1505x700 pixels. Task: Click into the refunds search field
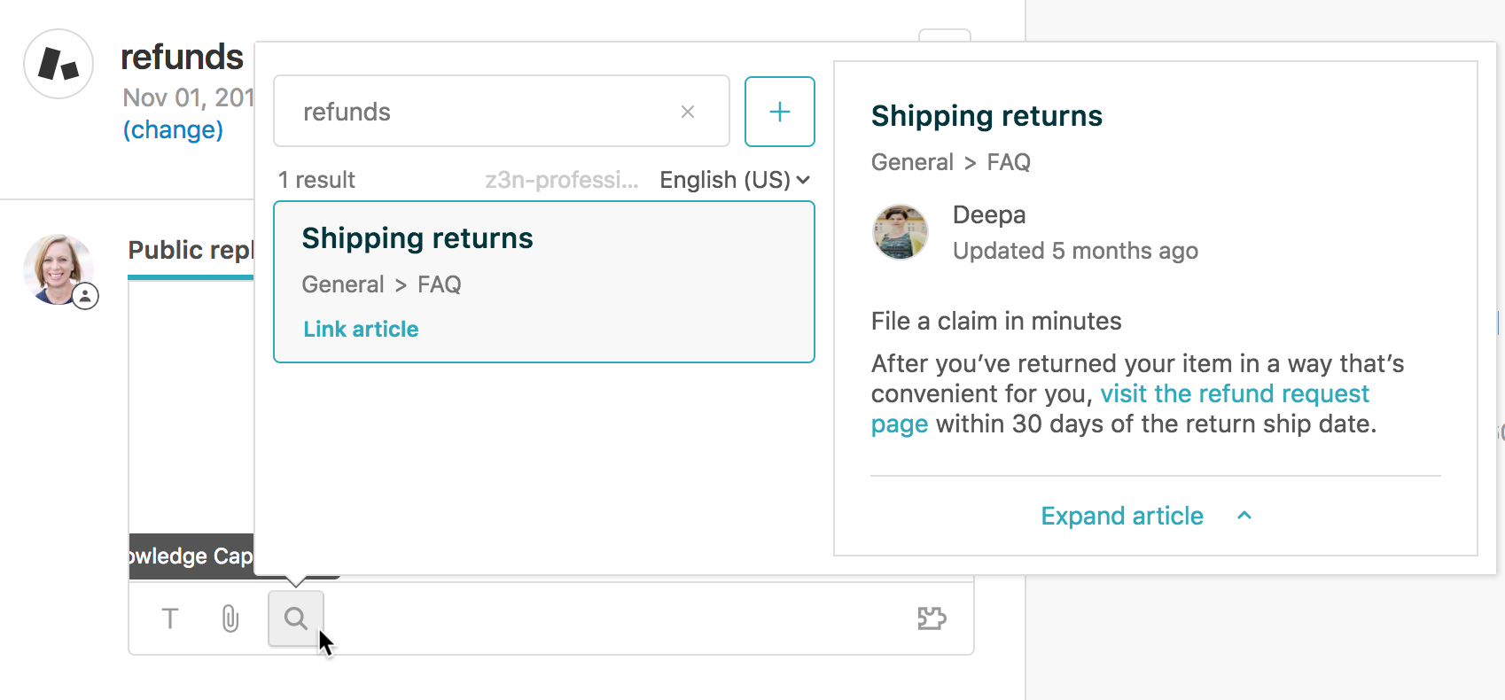point(479,112)
